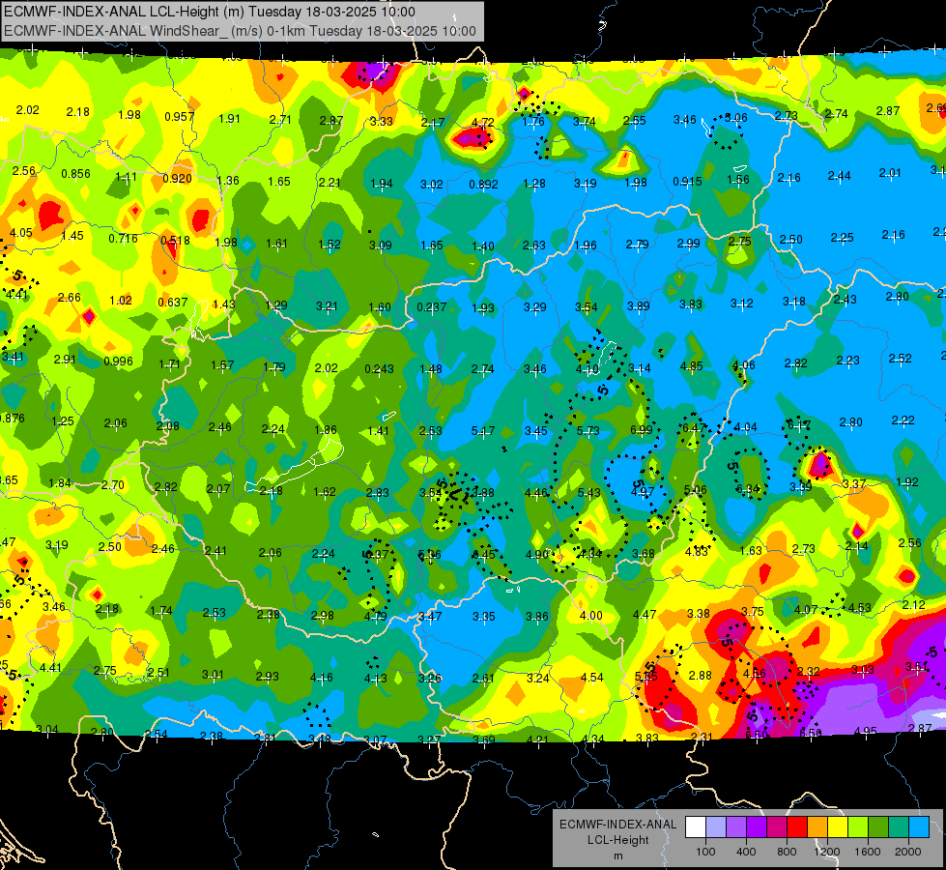Click the teal legend swatch
This screenshot has width=946, height=870.
pyautogui.click(x=899, y=826)
